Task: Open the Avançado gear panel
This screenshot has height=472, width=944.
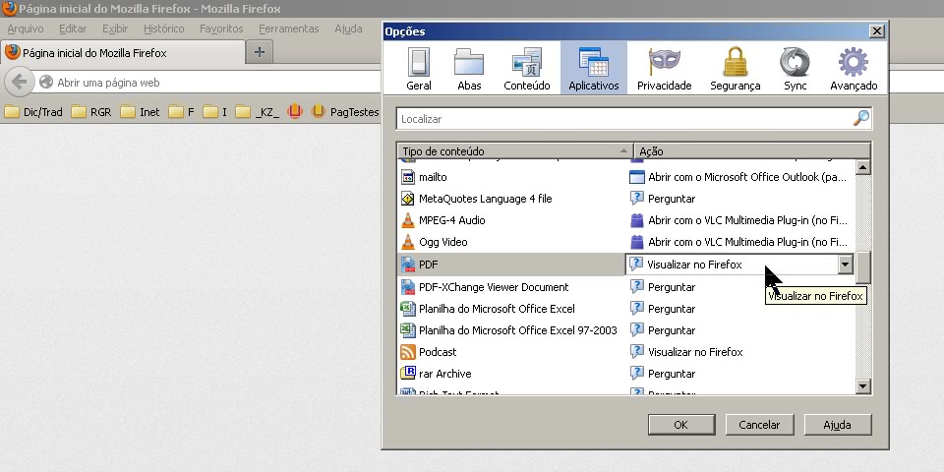Action: [x=853, y=69]
